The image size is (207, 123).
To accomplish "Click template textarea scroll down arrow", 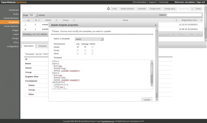I will pyautogui.click(x=152, y=85).
